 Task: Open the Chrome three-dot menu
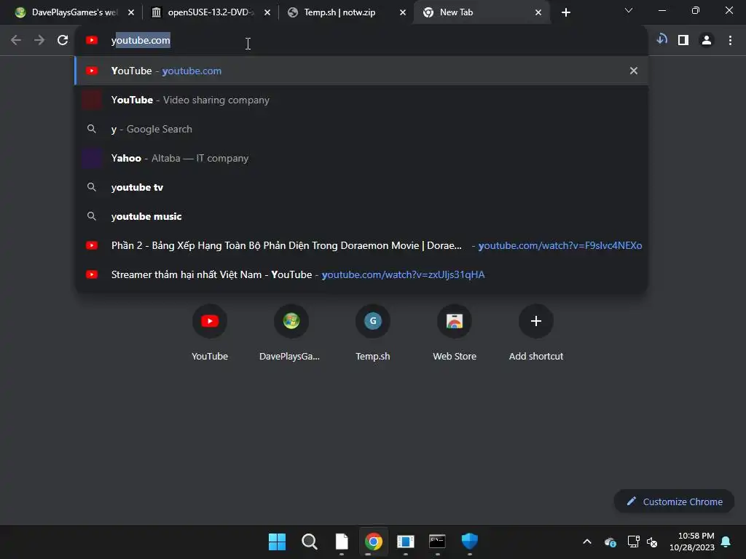730,40
